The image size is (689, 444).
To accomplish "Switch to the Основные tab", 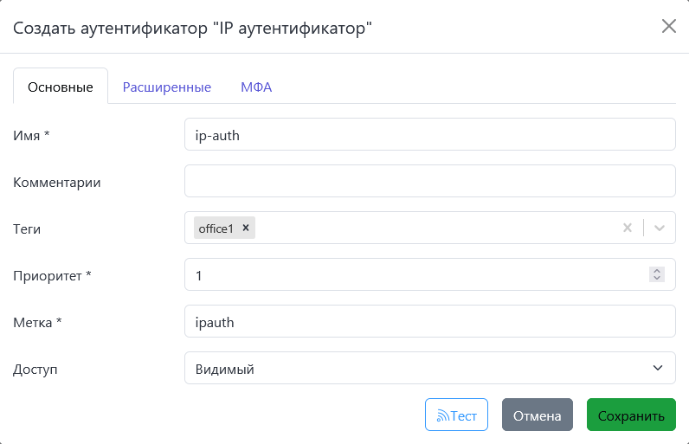I will click(61, 87).
